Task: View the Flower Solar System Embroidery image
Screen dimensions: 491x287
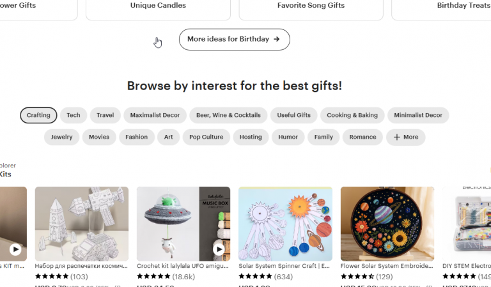Action: coord(387,224)
